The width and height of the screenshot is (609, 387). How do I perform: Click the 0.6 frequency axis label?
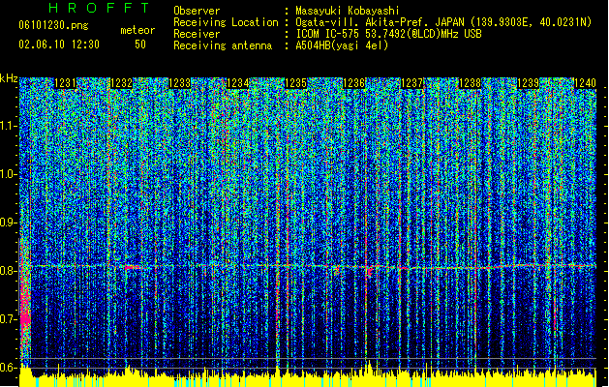click(9, 367)
